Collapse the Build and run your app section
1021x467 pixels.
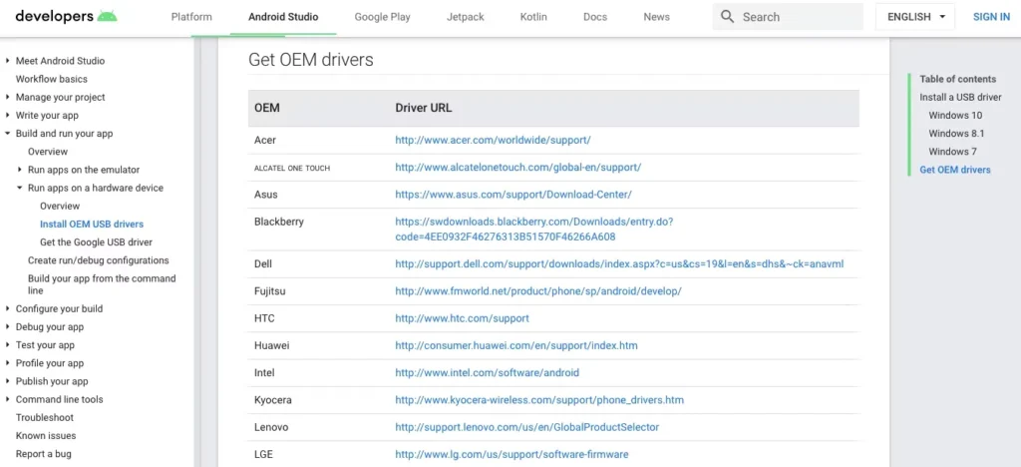(8, 134)
